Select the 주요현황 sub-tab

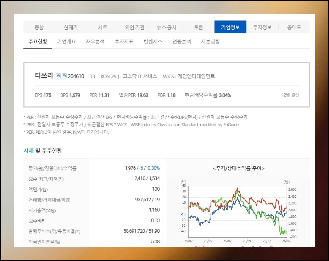point(38,41)
